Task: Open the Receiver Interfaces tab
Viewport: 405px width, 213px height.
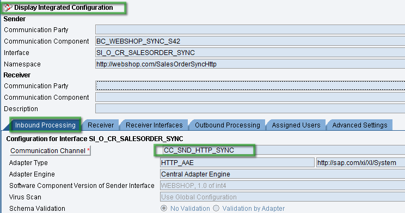Action: coord(154,125)
